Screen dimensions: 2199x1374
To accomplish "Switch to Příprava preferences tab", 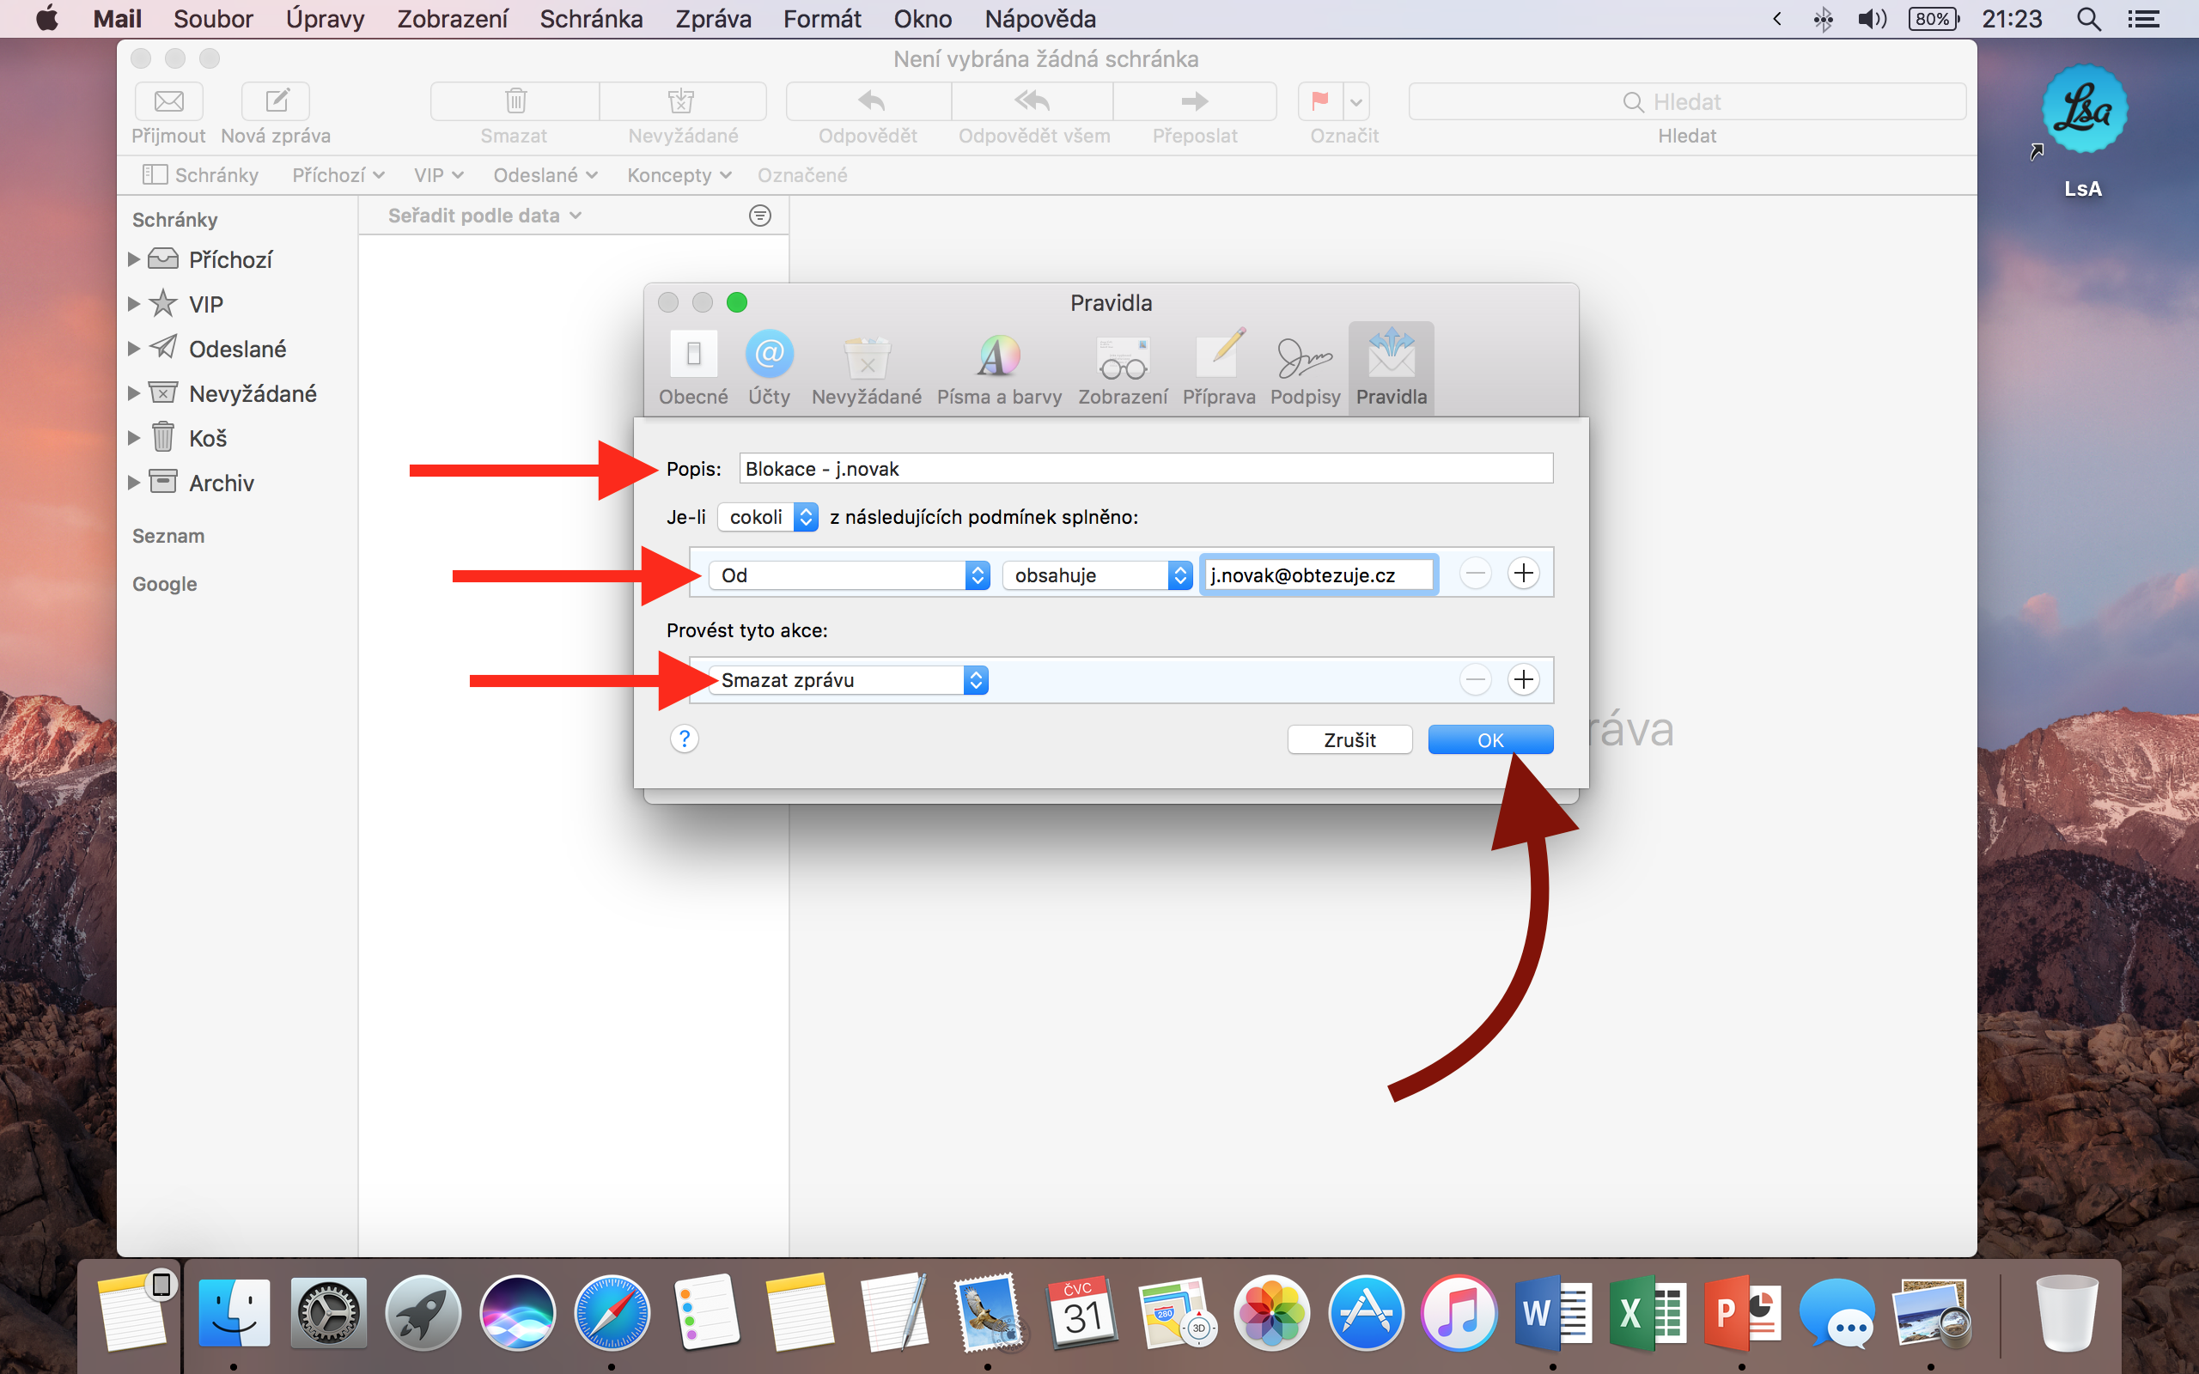I will [1219, 368].
